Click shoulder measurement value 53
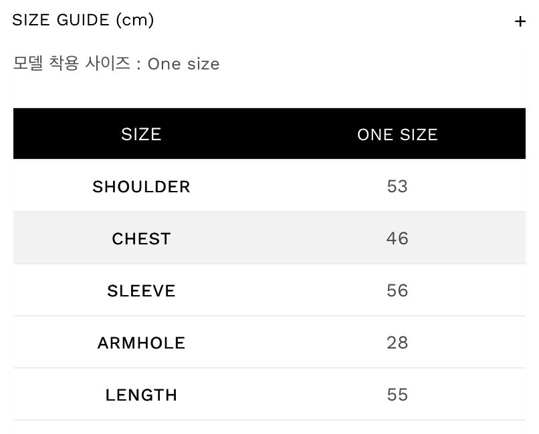 (397, 186)
